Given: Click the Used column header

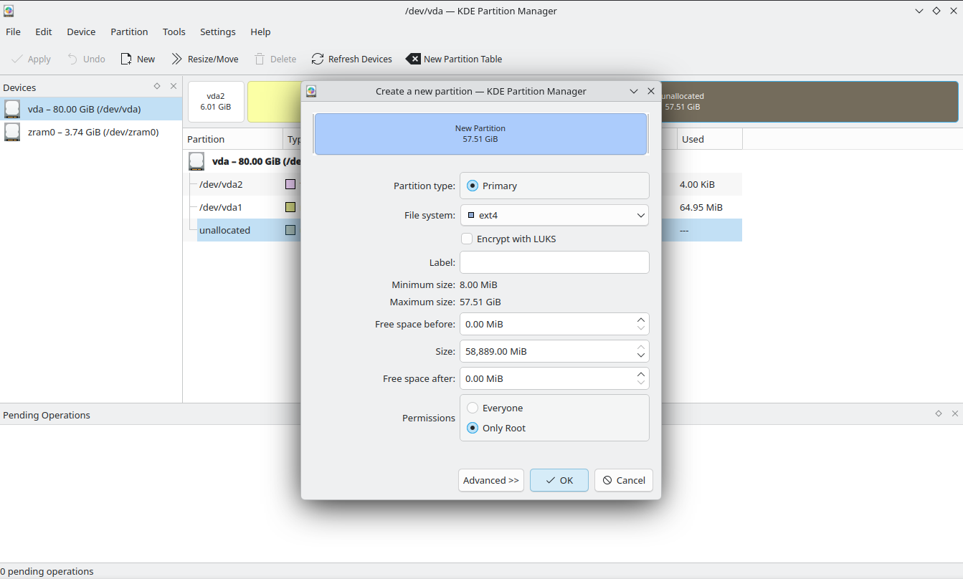Looking at the screenshot, I should [x=709, y=139].
